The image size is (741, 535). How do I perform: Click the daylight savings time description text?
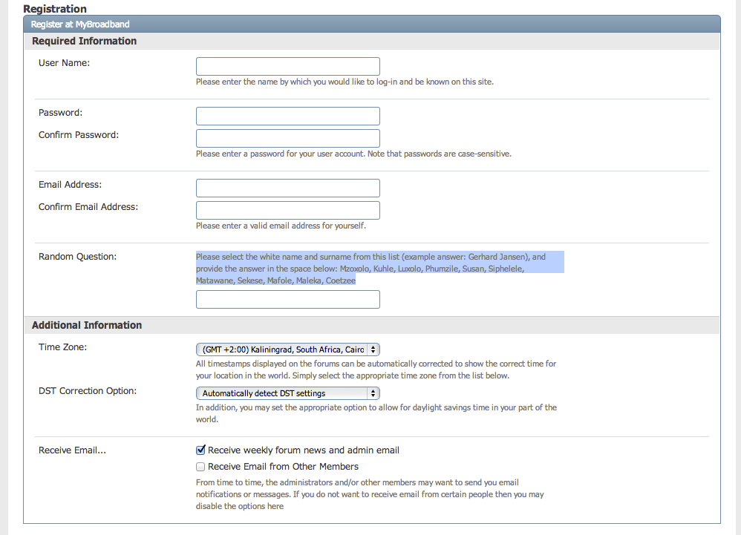[x=376, y=413]
